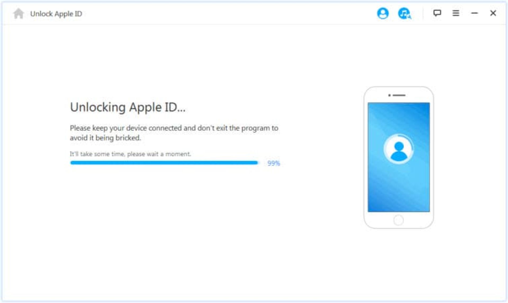Click the Home icon in title bar

tap(19, 14)
